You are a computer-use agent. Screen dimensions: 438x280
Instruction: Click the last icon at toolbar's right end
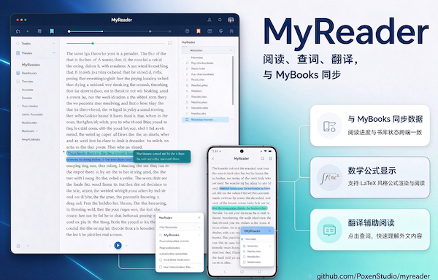[231, 31]
